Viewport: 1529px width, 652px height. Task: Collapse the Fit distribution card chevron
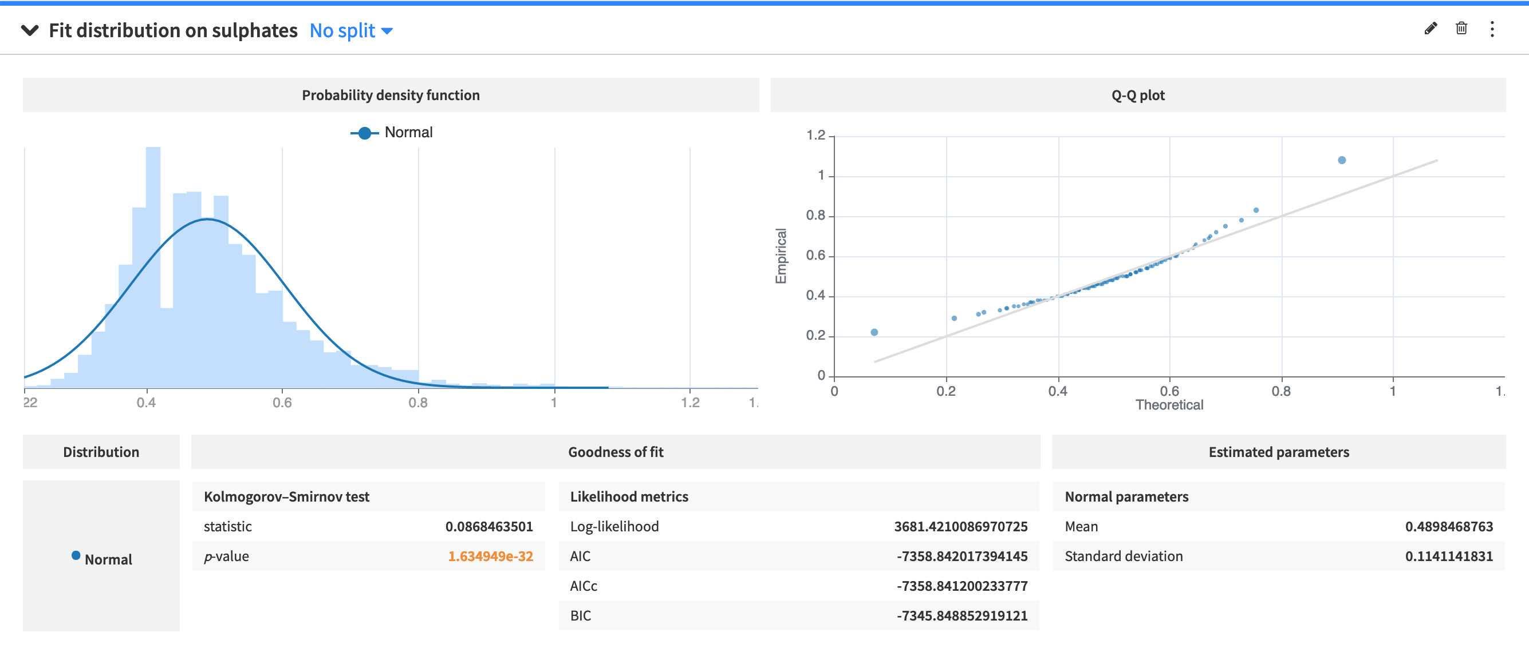click(x=30, y=30)
